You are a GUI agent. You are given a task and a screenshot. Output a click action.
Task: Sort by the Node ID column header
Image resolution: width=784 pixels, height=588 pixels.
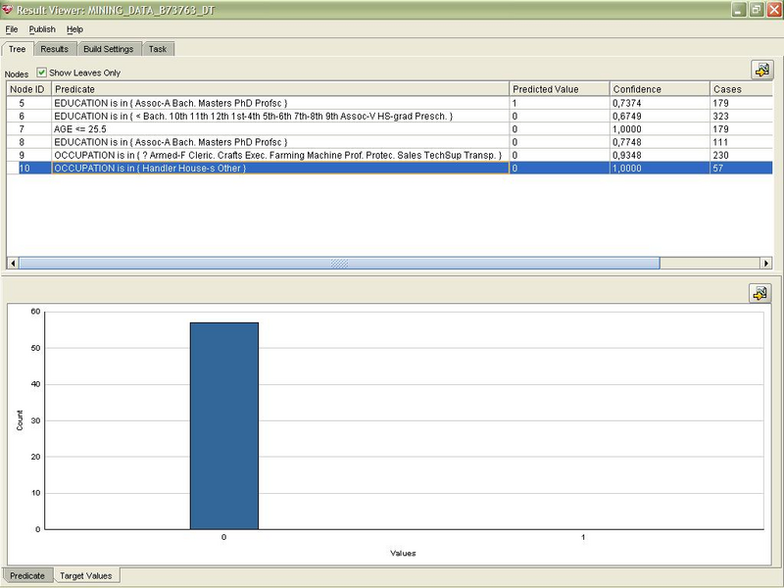(x=28, y=89)
